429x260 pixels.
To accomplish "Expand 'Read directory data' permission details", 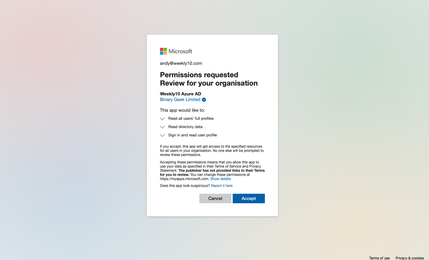I will click(162, 127).
